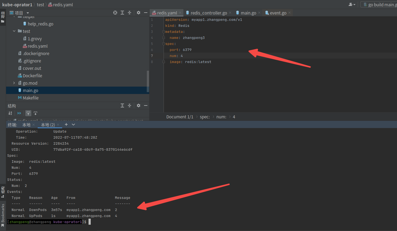Click the project tree vertical scrollbar
397x231 pixels.
click(x=148, y=81)
